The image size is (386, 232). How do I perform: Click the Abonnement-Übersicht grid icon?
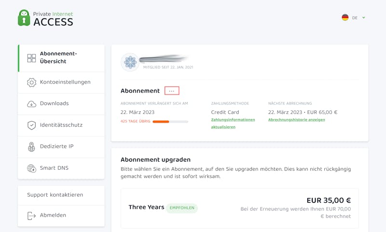point(31,58)
